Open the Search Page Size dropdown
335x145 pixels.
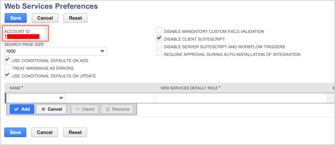tap(102, 51)
